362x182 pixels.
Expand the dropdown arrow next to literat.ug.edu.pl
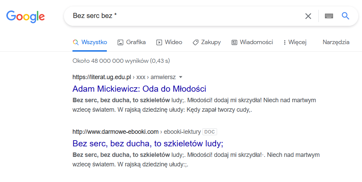tap(181, 77)
